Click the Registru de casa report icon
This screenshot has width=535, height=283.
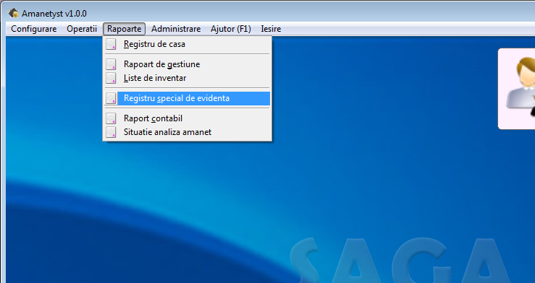111,44
